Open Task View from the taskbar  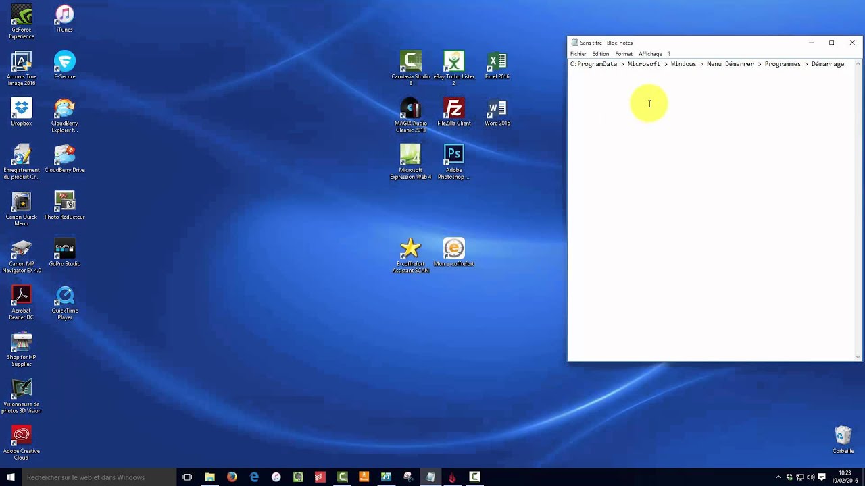point(187,477)
